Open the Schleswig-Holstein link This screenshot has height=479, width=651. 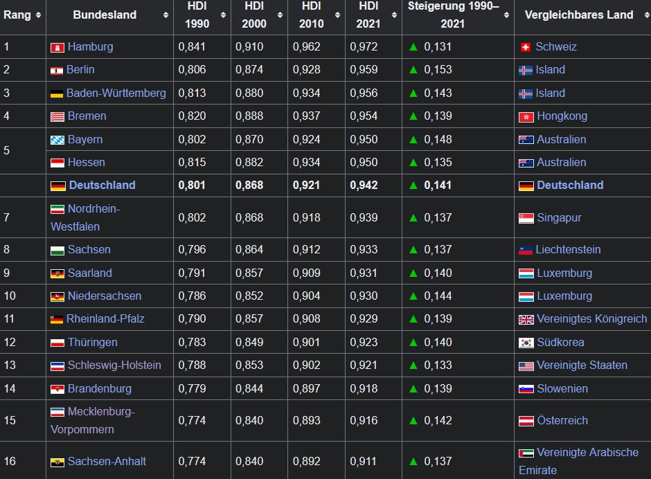(114, 365)
